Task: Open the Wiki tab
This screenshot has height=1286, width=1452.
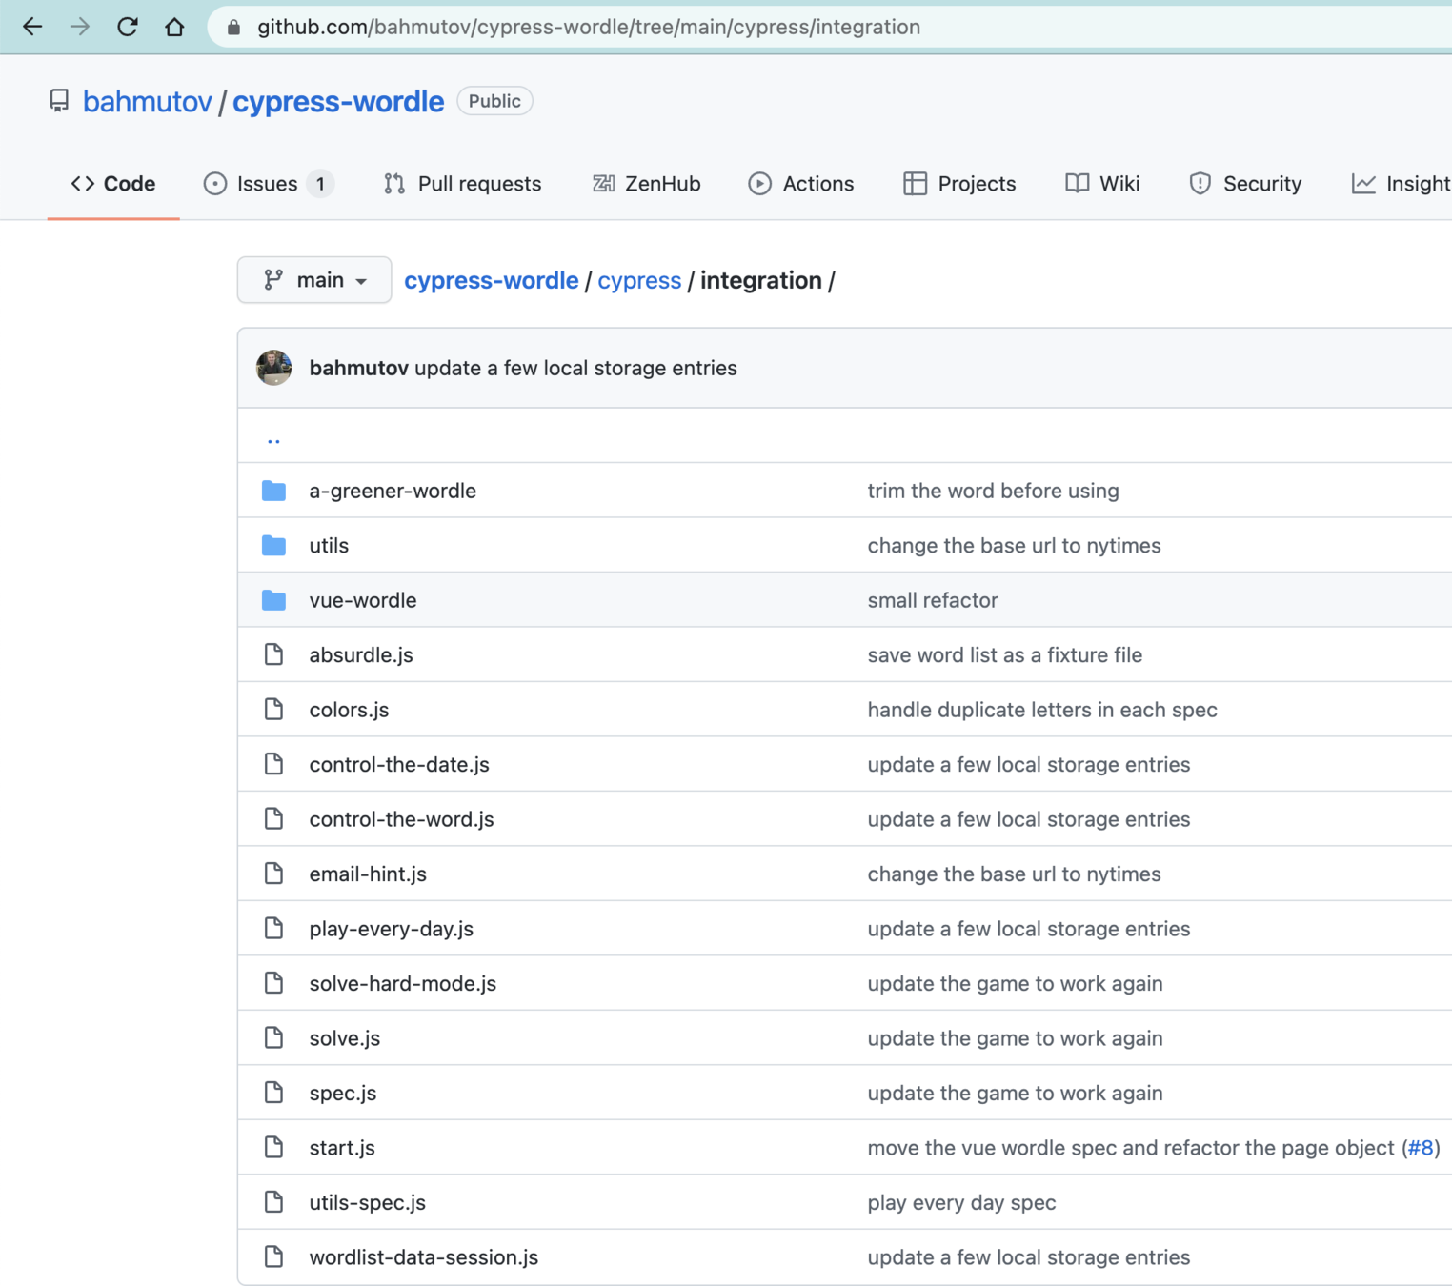Action: [x=1102, y=184]
